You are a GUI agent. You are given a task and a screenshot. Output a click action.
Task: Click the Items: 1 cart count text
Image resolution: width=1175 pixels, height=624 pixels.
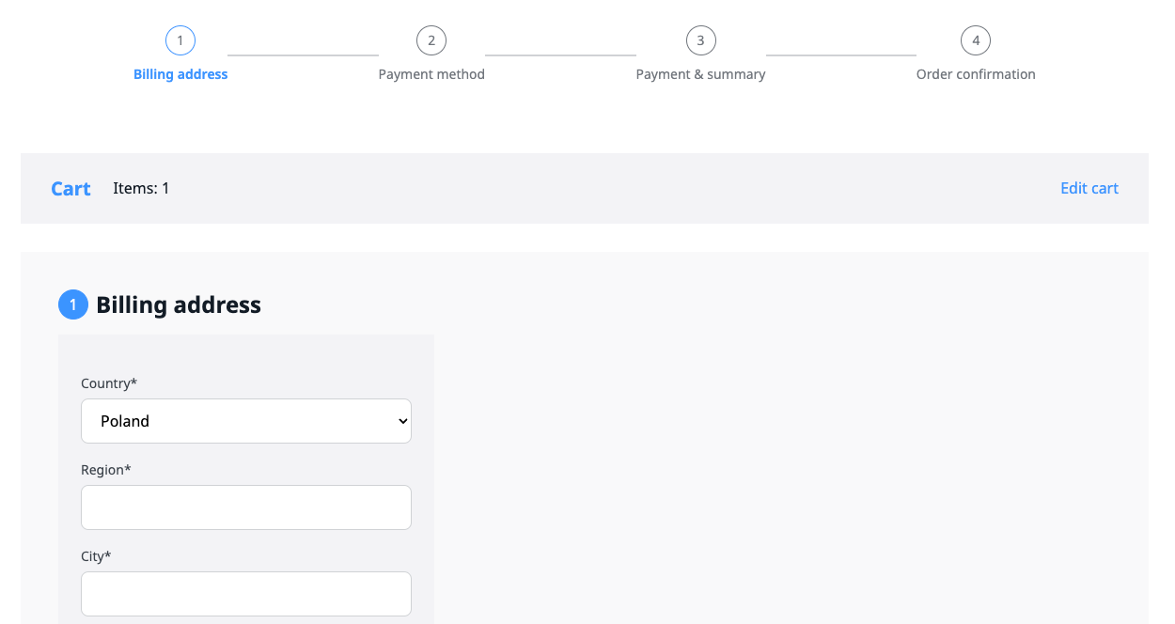[x=141, y=188]
